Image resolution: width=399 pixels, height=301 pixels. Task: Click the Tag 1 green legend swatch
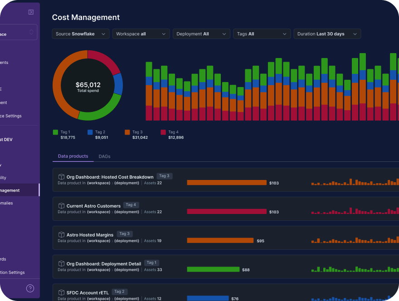(56, 132)
